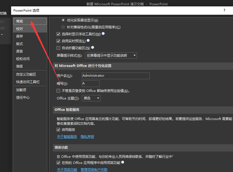
Task: Click the 切换 tab in PowerPoint window
Action: pos(3,13)
